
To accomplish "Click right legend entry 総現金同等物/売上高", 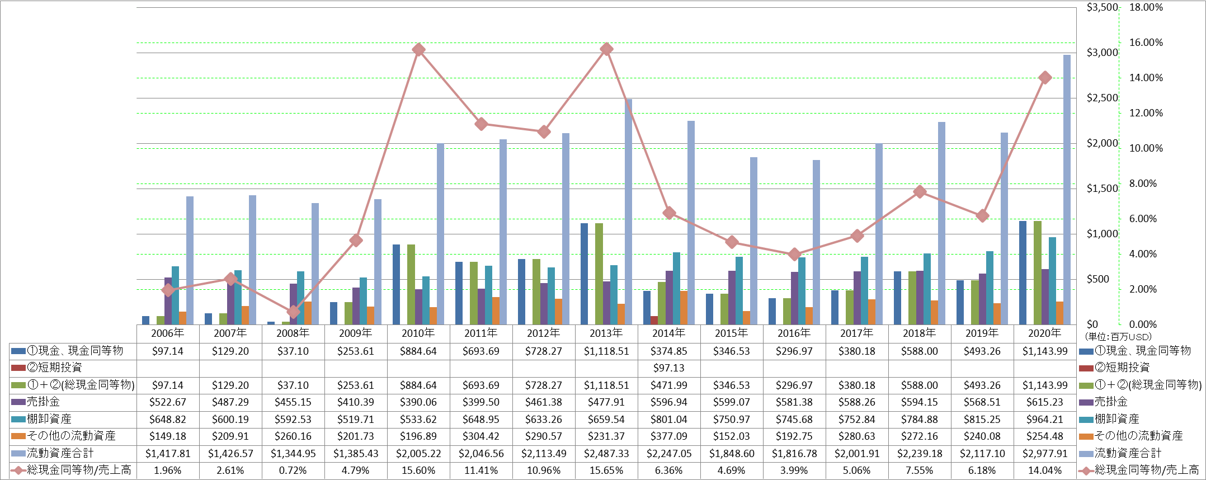I will coord(1139,470).
